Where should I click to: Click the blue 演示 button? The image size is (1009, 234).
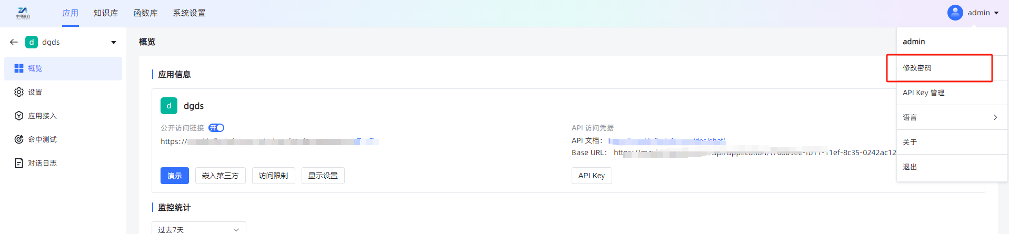point(175,176)
